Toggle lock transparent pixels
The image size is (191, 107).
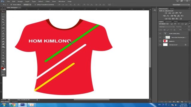tap(164, 30)
